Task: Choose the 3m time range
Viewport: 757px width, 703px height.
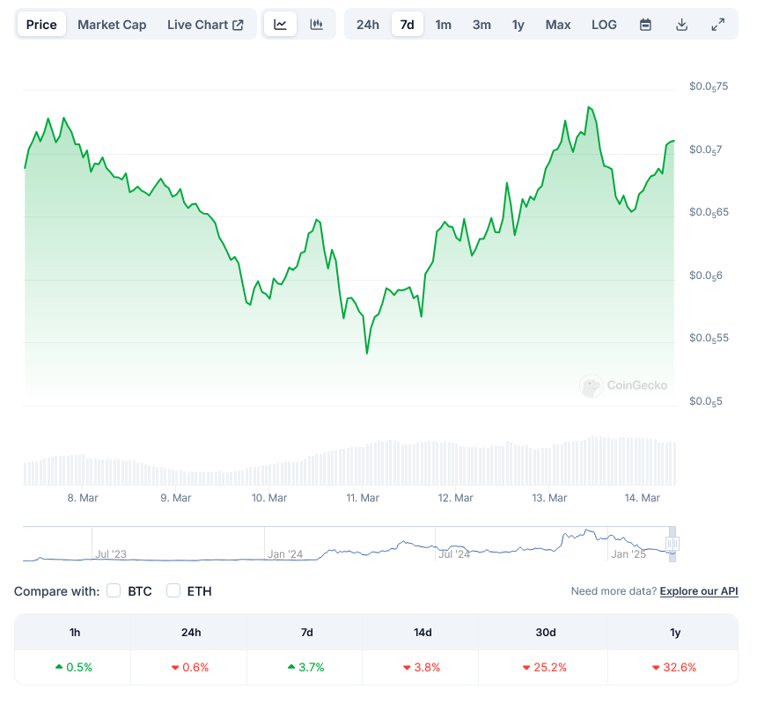Action: pyautogui.click(x=481, y=25)
